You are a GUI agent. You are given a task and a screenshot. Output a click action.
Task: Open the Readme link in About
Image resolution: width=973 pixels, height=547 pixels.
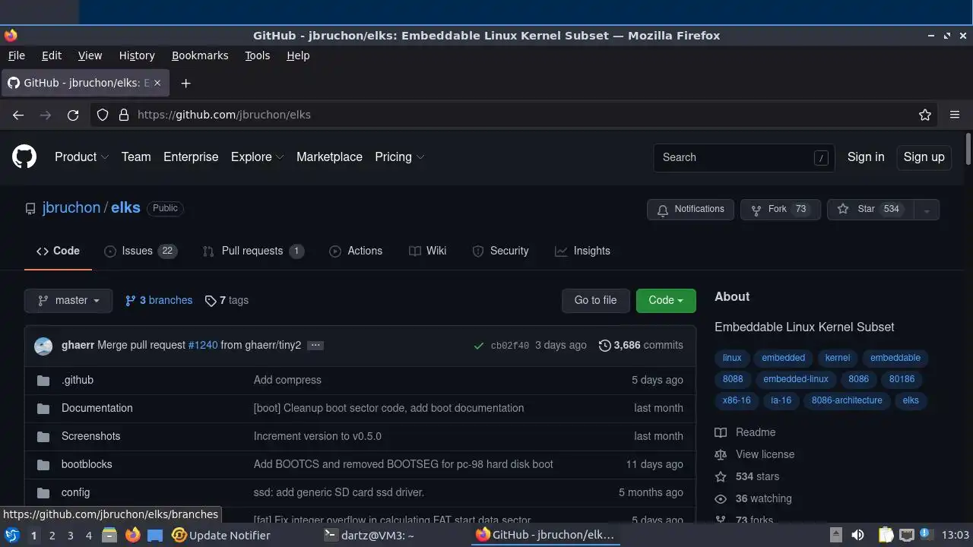click(745, 433)
